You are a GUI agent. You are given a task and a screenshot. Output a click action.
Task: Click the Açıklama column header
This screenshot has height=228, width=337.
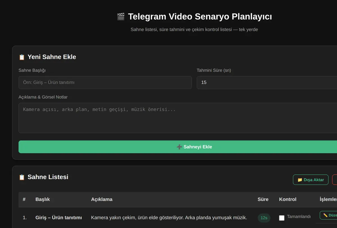point(102,199)
